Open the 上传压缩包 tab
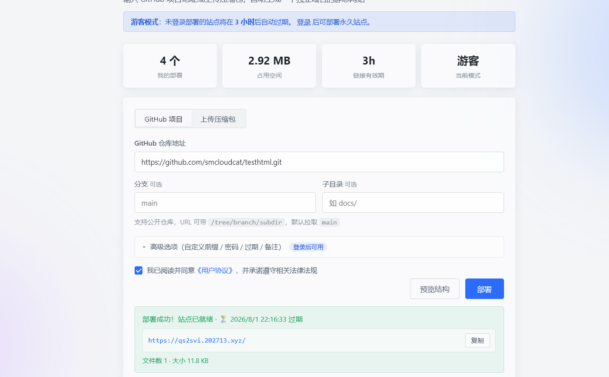This screenshot has height=377, width=609. tap(218, 119)
